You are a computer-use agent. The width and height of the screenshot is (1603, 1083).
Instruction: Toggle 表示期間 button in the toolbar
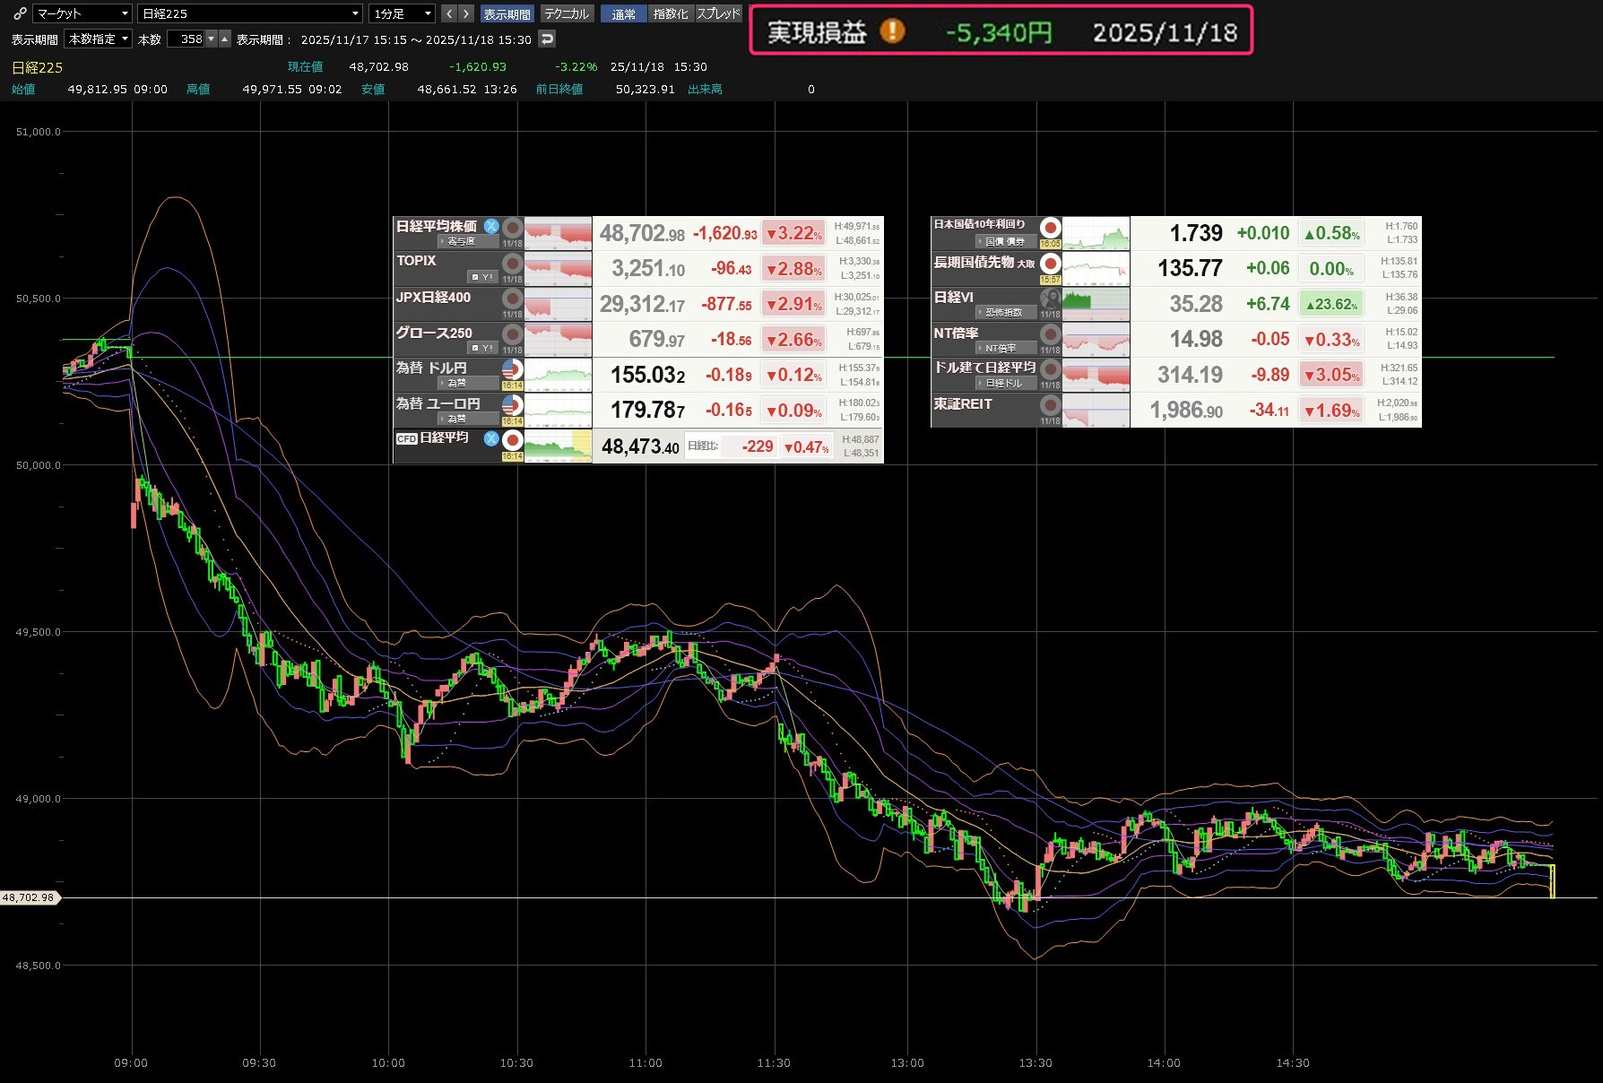pos(507,13)
